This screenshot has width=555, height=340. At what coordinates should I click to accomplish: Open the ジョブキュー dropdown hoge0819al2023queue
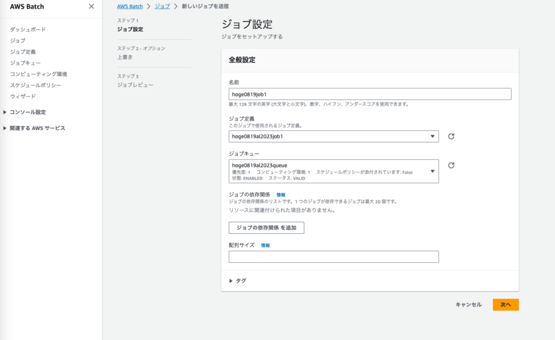point(334,171)
